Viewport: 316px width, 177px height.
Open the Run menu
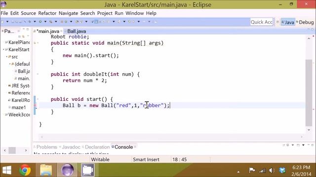[x=119, y=13]
